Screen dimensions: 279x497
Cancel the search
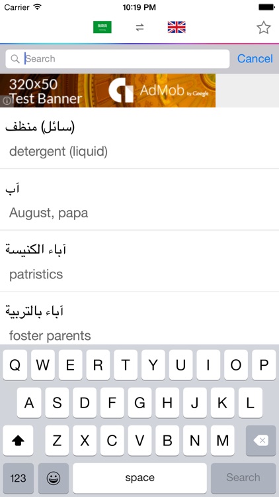pyautogui.click(x=255, y=58)
